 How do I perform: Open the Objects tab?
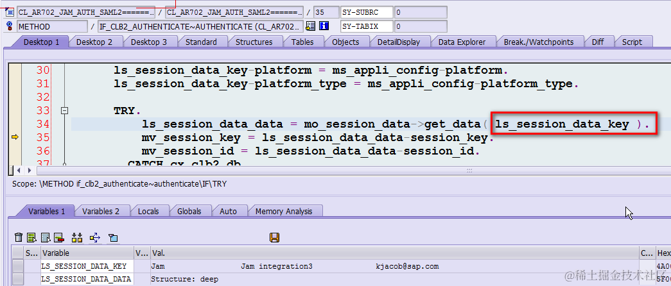coord(345,42)
